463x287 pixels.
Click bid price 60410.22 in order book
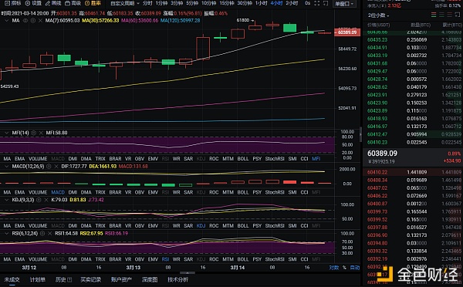[377, 172]
